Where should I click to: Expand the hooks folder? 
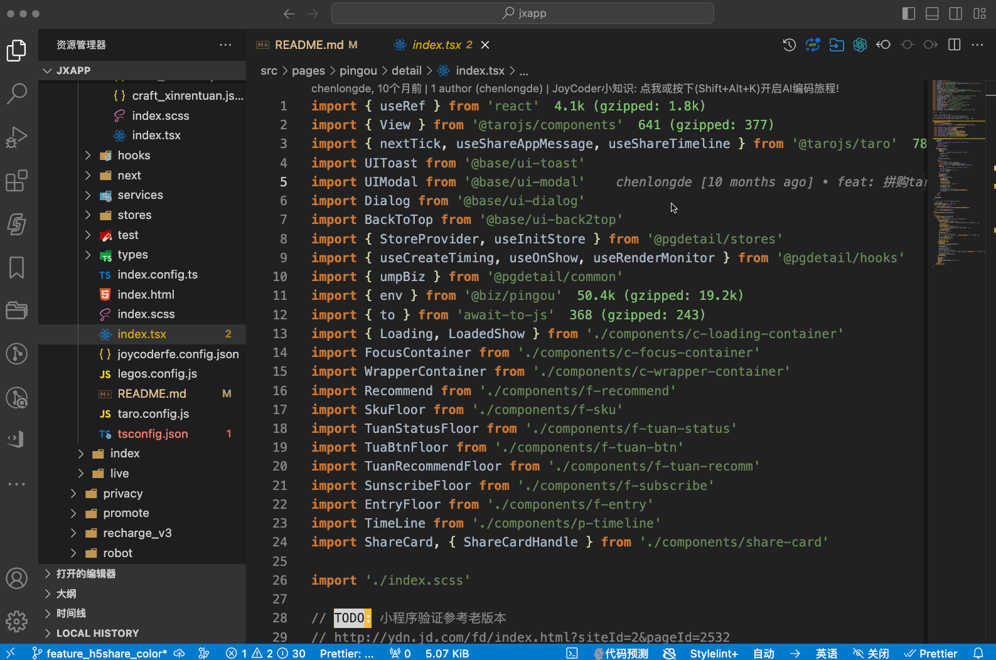[x=142, y=155]
